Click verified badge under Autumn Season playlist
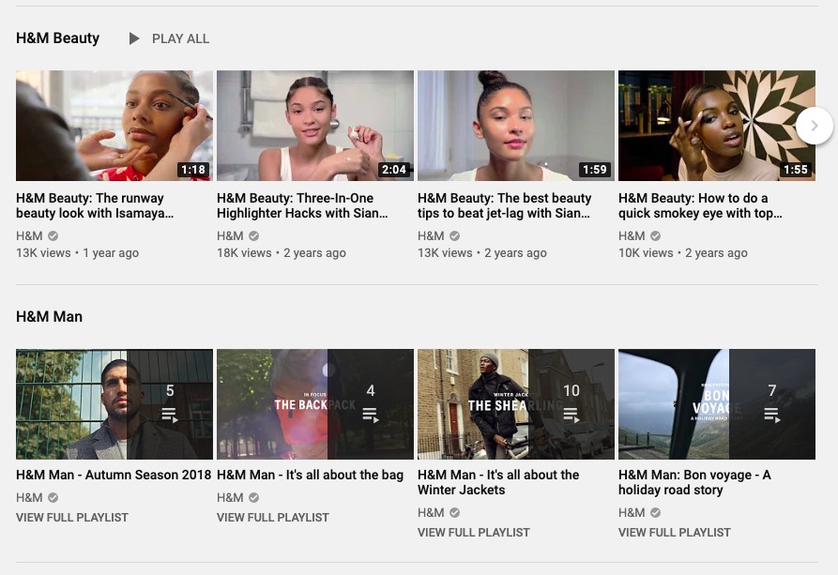Viewport: 838px width, 575px height. [x=53, y=497]
